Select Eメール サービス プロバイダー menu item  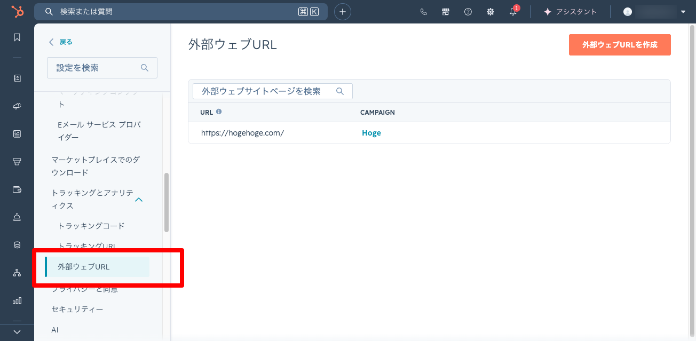click(x=99, y=131)
